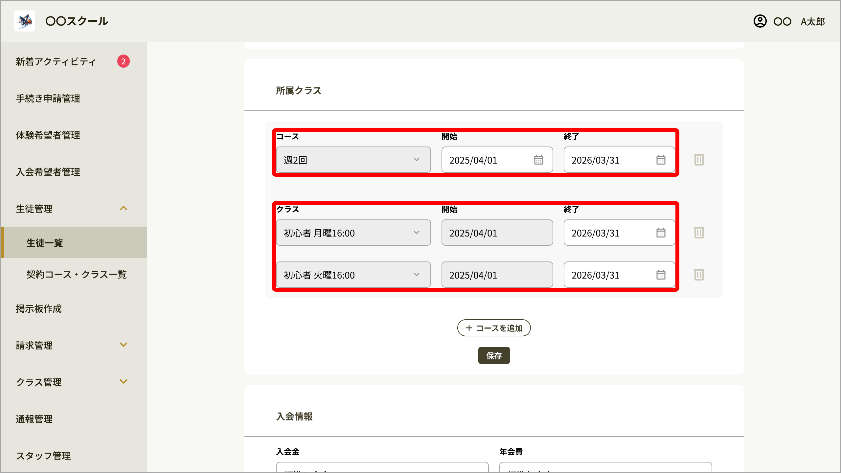The height and width of the screenshot is (473, 841).
Task: Open calendar picker for course end date
Action: click(661, 160)
